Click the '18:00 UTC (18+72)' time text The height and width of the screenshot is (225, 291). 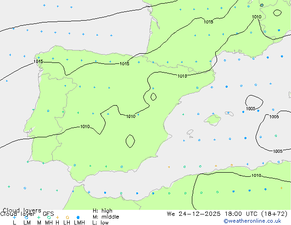click(x=256, y=214)
